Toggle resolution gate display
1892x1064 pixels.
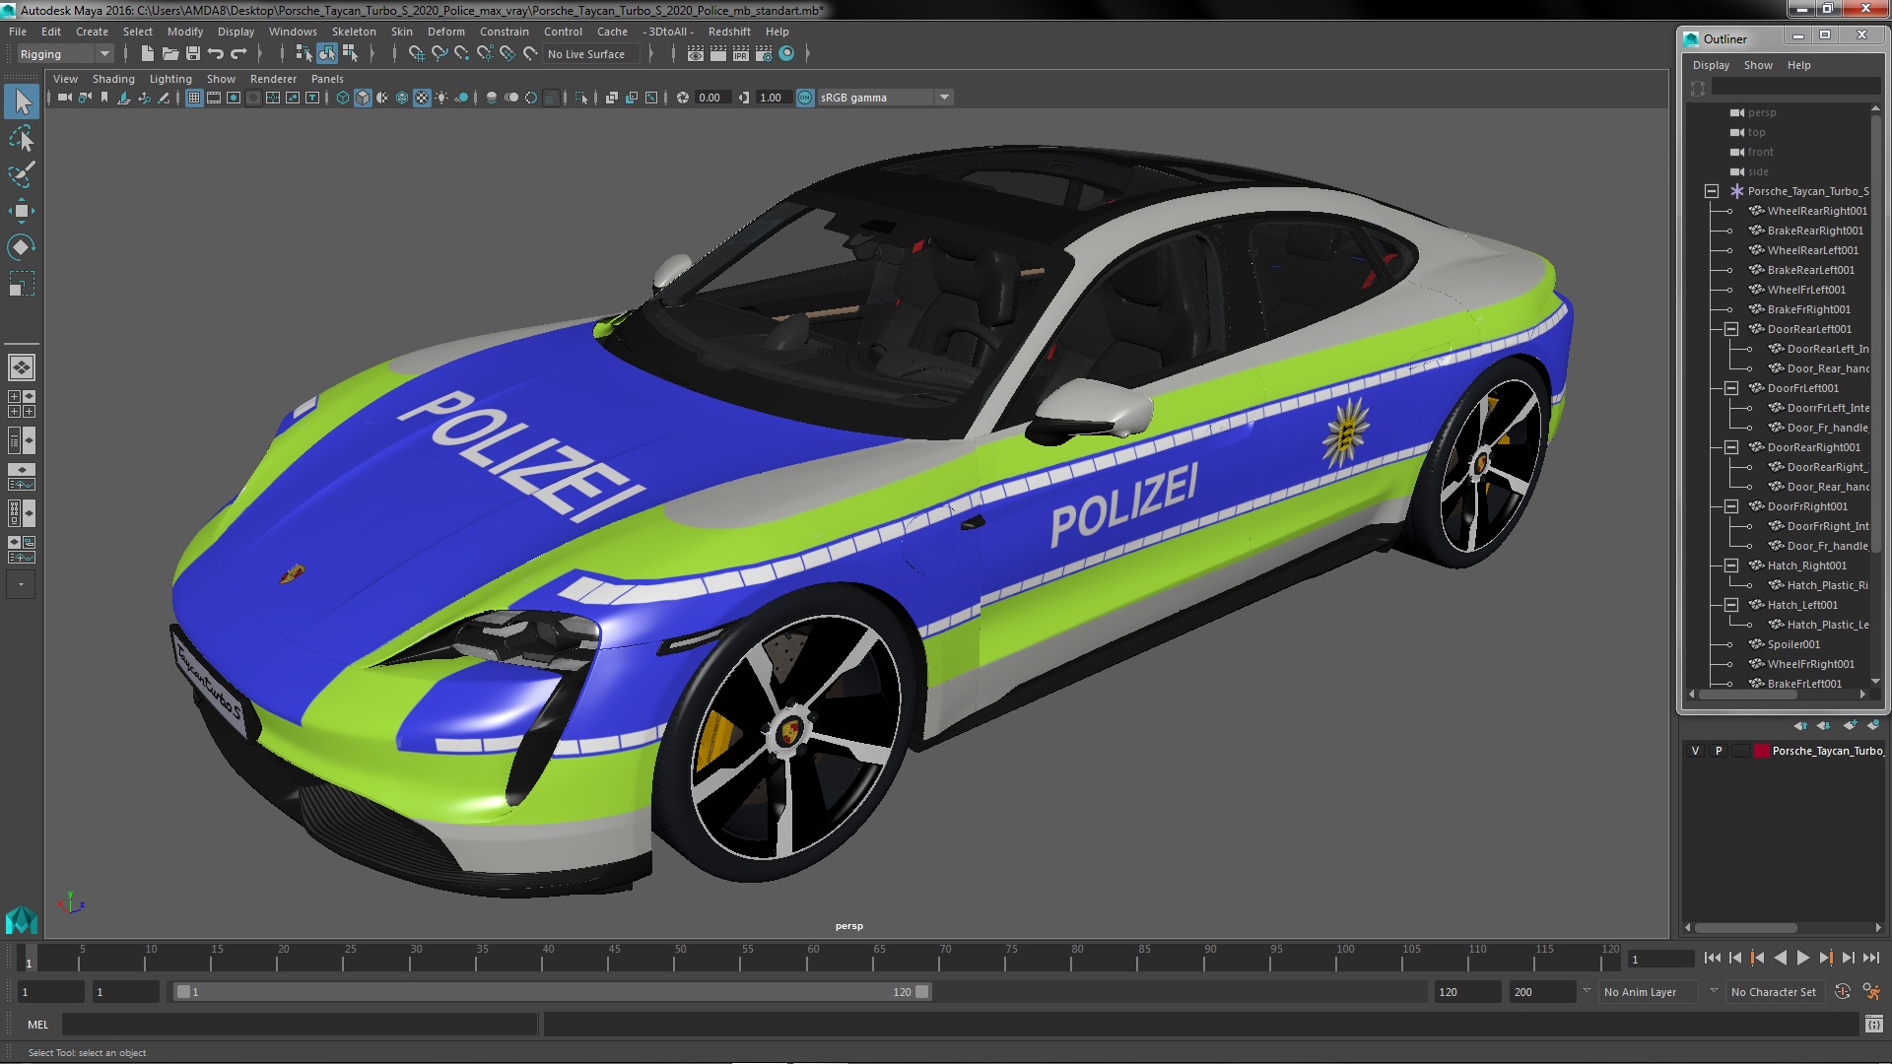tap(234, 98)
